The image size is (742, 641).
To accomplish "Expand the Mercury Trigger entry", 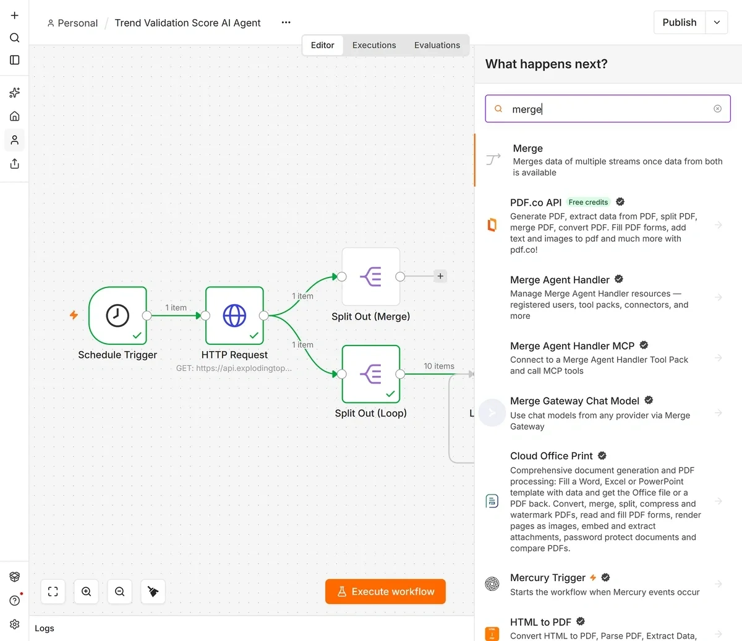I will pyautogui.click(x=719, y=584).
